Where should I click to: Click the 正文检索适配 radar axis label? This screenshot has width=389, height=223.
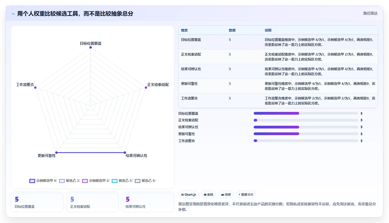pyautogui.click(x=158, y=85)
